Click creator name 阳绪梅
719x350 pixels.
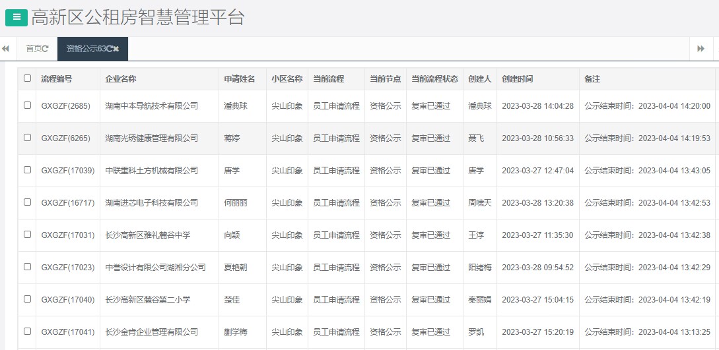coord(479,267)
